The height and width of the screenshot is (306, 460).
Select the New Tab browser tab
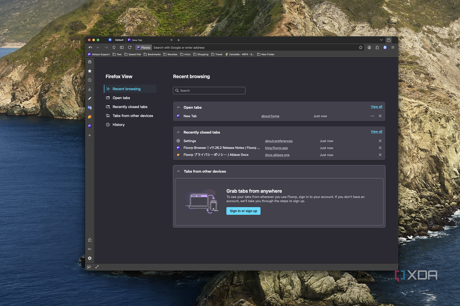click(150, 40)
